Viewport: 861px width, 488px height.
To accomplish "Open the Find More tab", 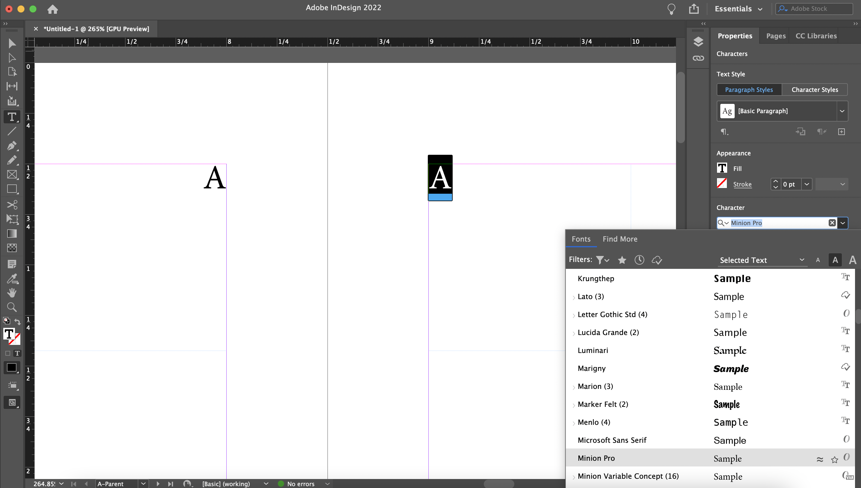I will [x=620, y=239].
